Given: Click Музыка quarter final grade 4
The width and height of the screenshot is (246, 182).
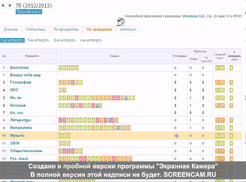Looking at the screenshot, I should [x=231, y=135].
